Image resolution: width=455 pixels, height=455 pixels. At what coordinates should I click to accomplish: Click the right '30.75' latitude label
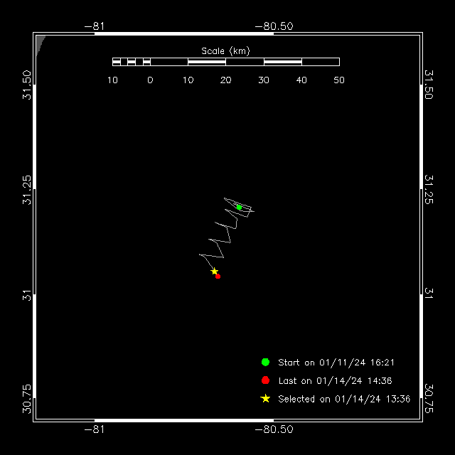[429, 399]
